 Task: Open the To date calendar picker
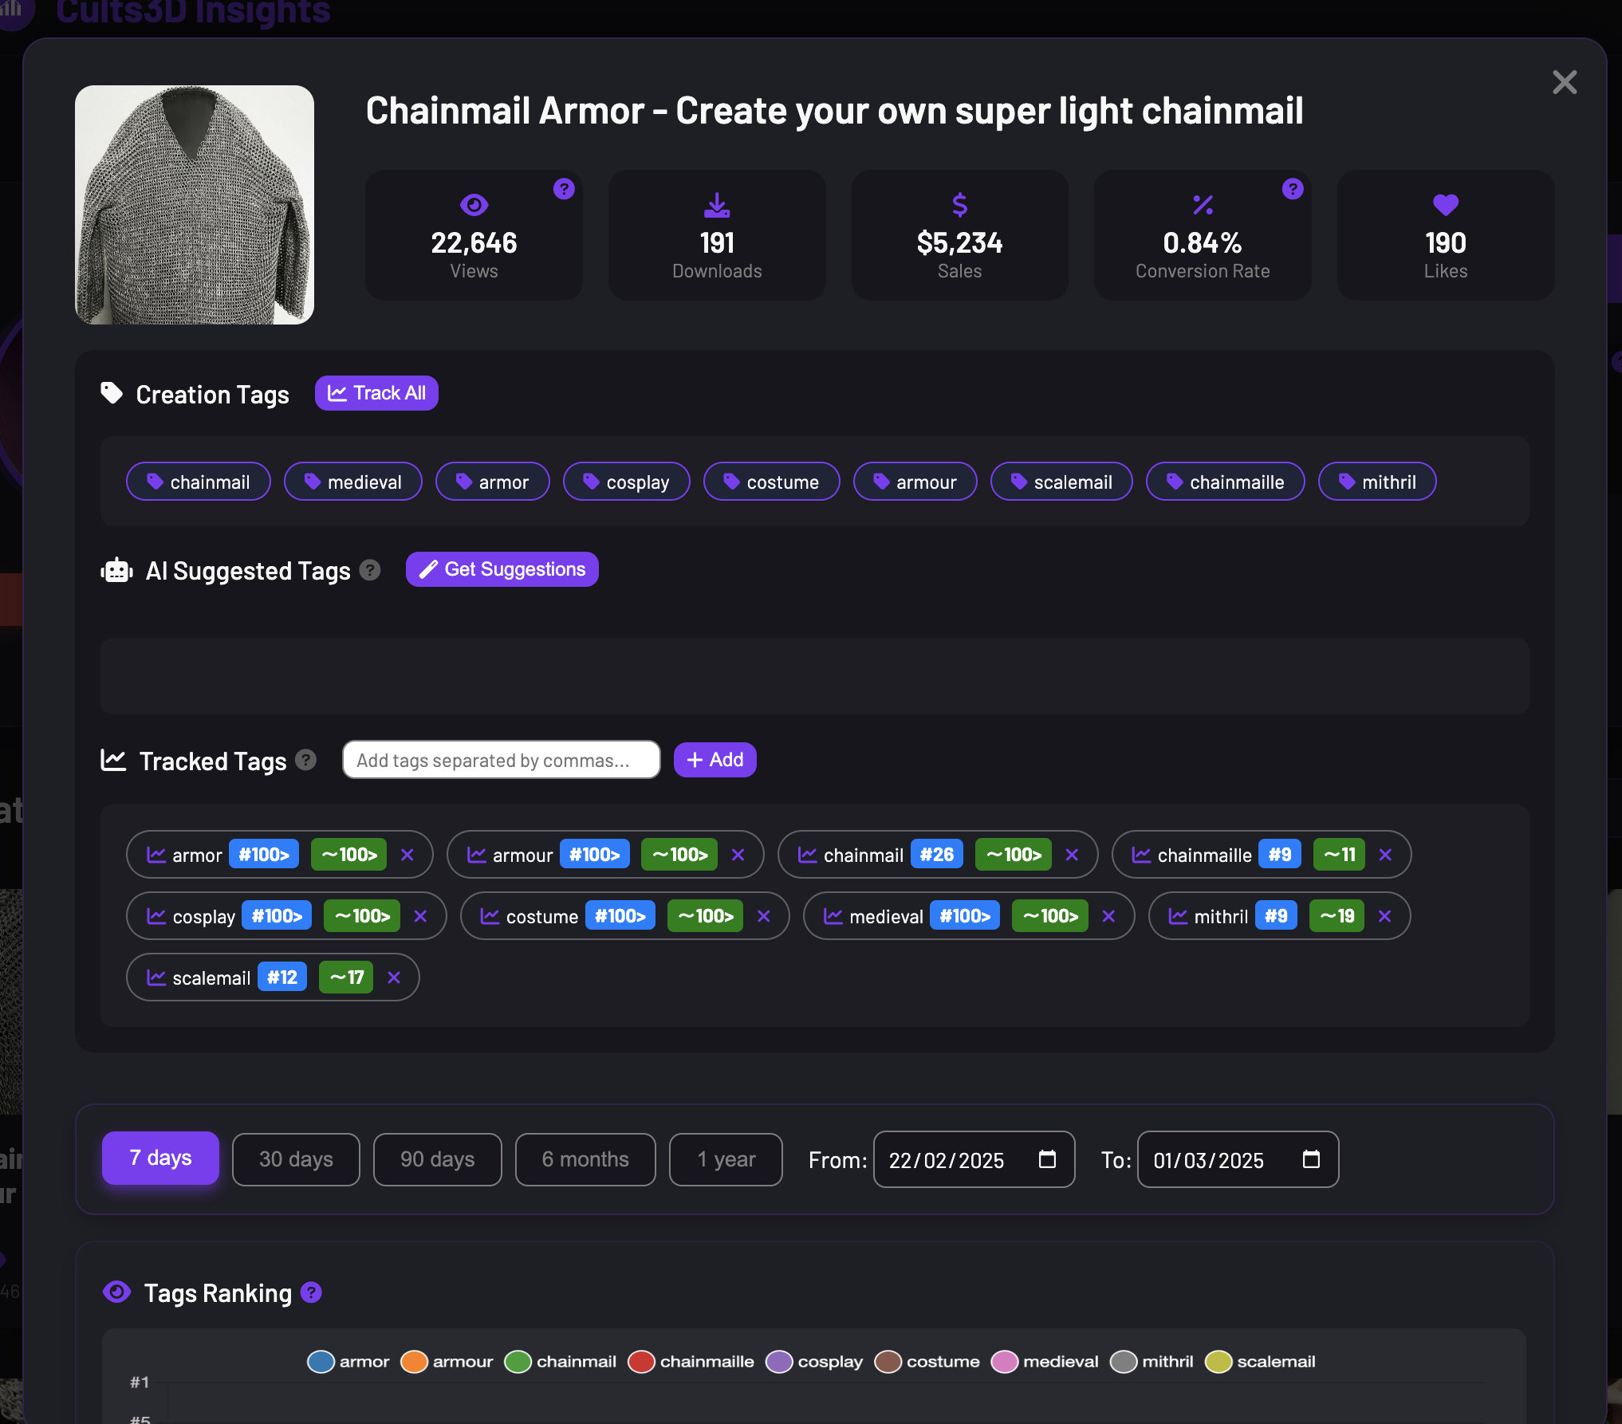(1311, 1159)
